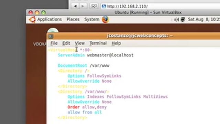220x124 pixels.
Task: Open the terminal Edit menu
Action: coord(66,43)
